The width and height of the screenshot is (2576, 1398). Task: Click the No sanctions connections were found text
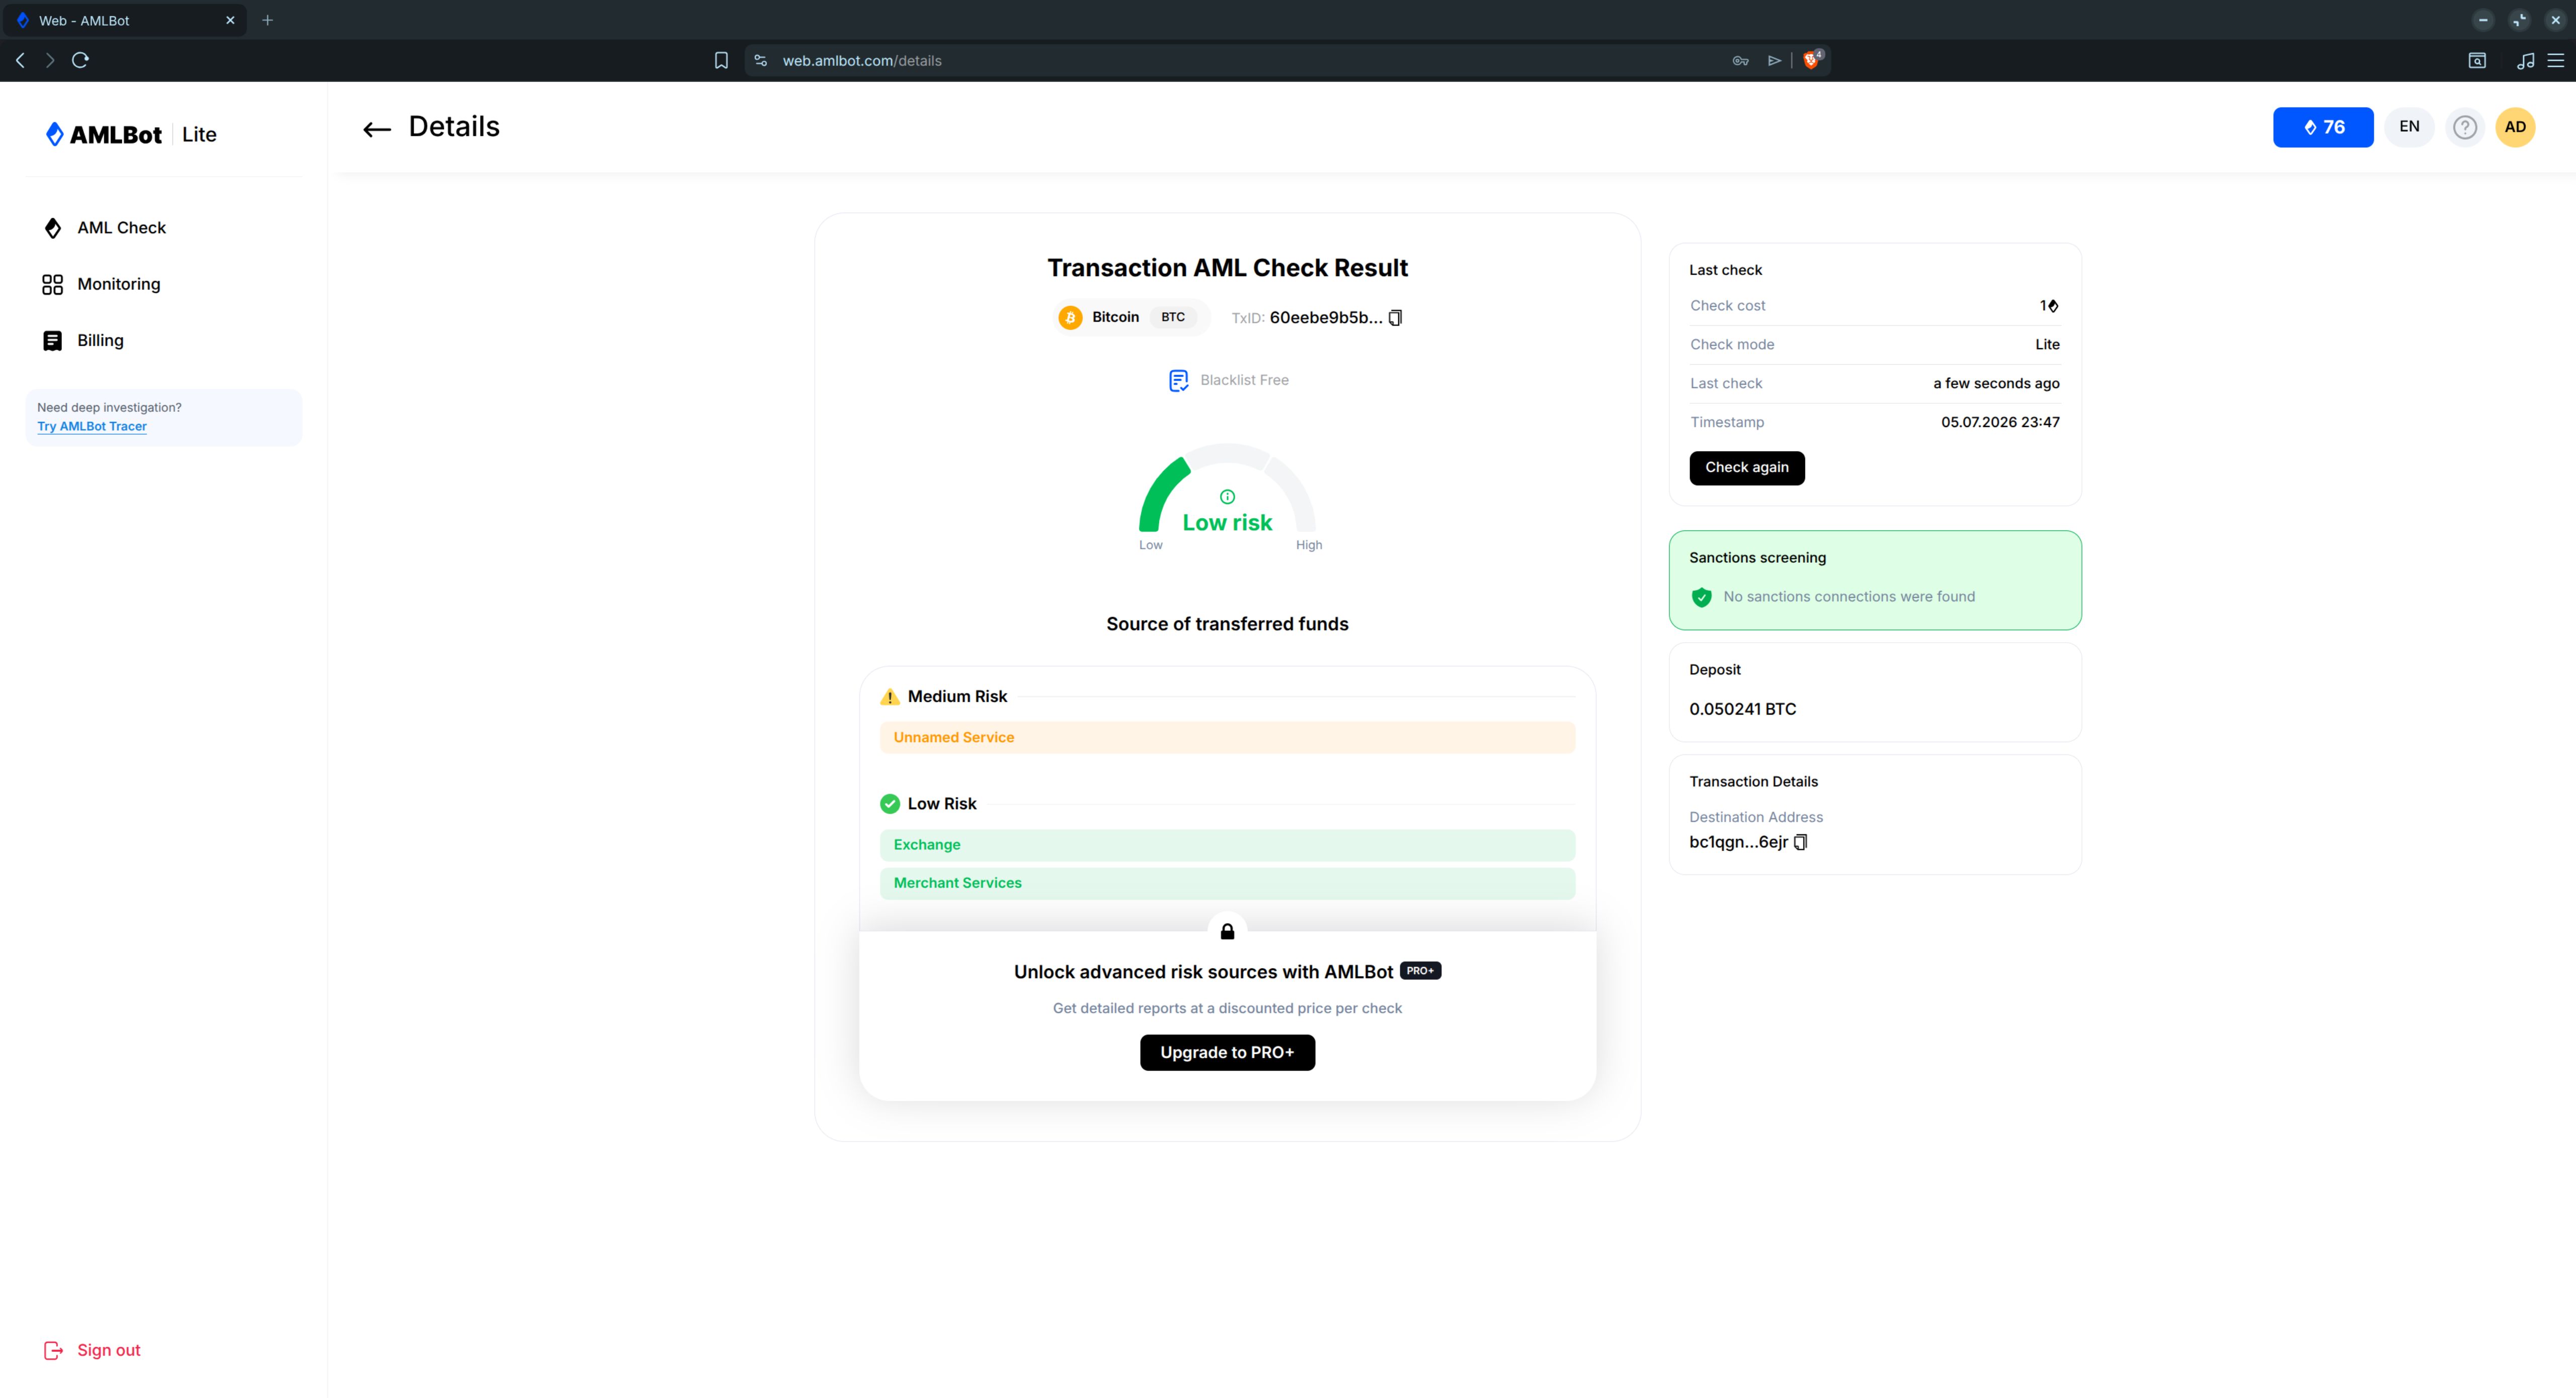click(1848, 597)
